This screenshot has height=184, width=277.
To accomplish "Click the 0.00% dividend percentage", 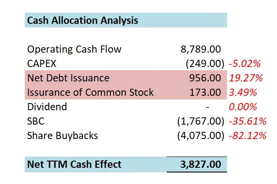I will (243, 107).
